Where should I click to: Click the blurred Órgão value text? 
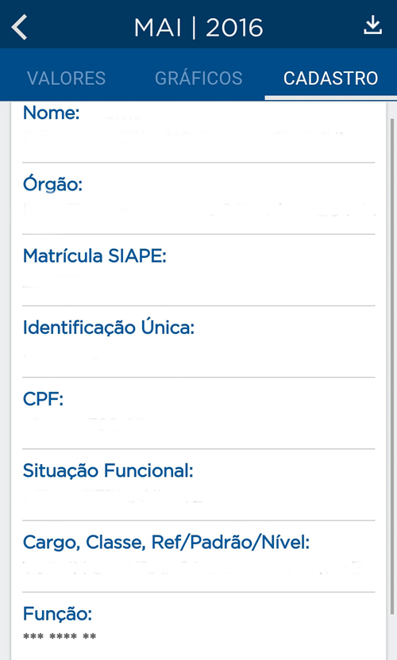point(198,209)
